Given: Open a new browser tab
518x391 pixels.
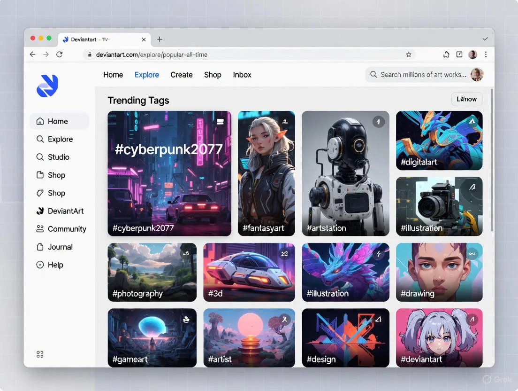Looking at the screenshot, I should pos(160,39).
